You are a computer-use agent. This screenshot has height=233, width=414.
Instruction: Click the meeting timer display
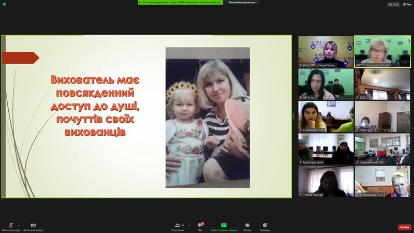pyautogui.click(x=394, y=4)
